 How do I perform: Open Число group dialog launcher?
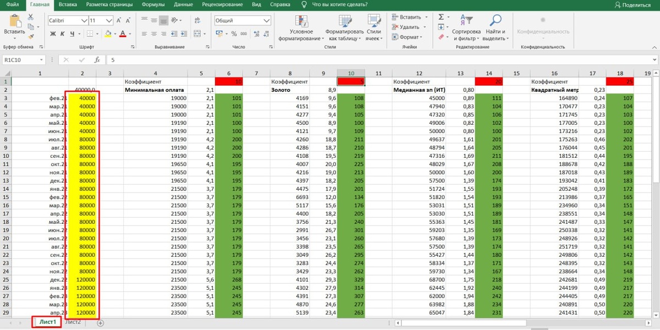(271, 47)
